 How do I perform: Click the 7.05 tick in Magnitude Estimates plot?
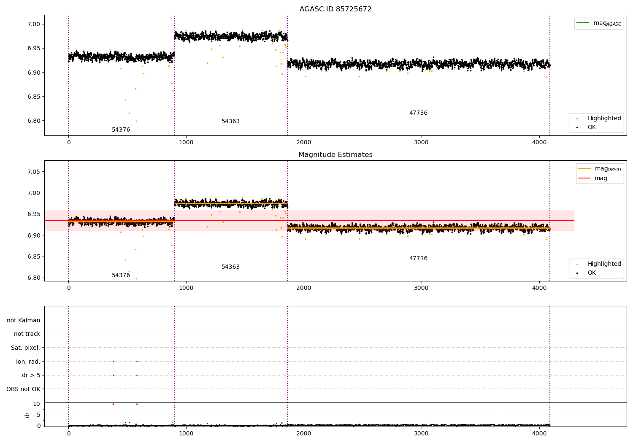pos(33,172)
